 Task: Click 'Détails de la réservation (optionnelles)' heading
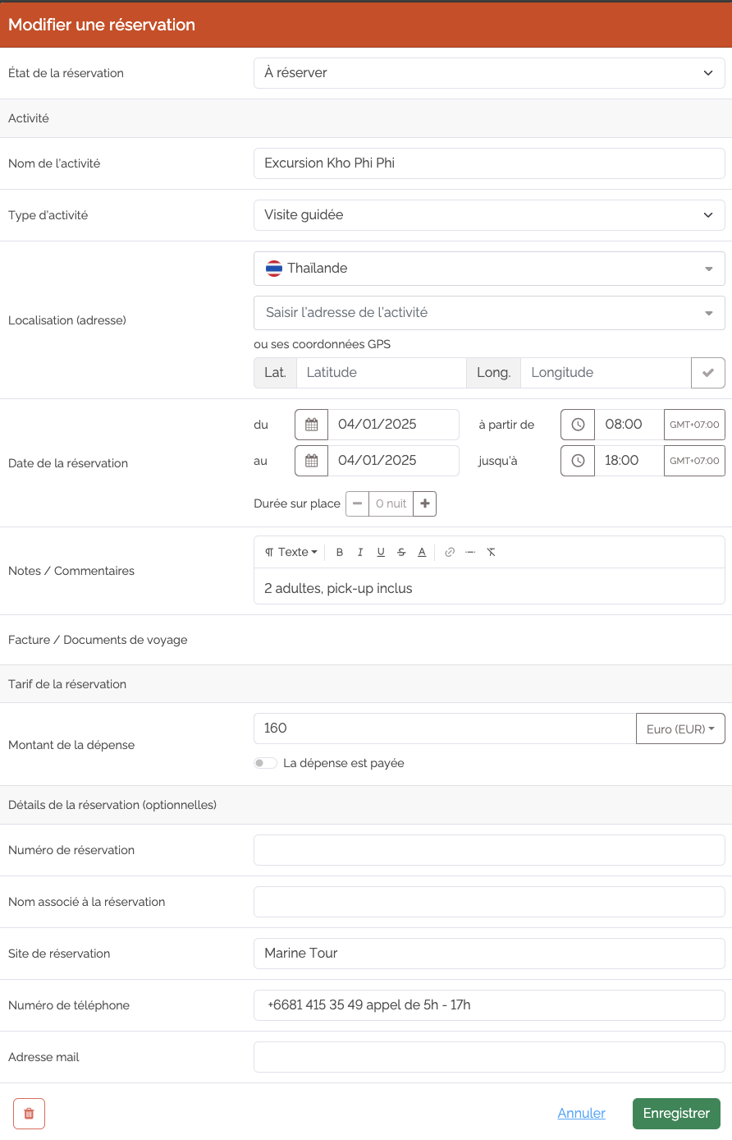[112, 805]
